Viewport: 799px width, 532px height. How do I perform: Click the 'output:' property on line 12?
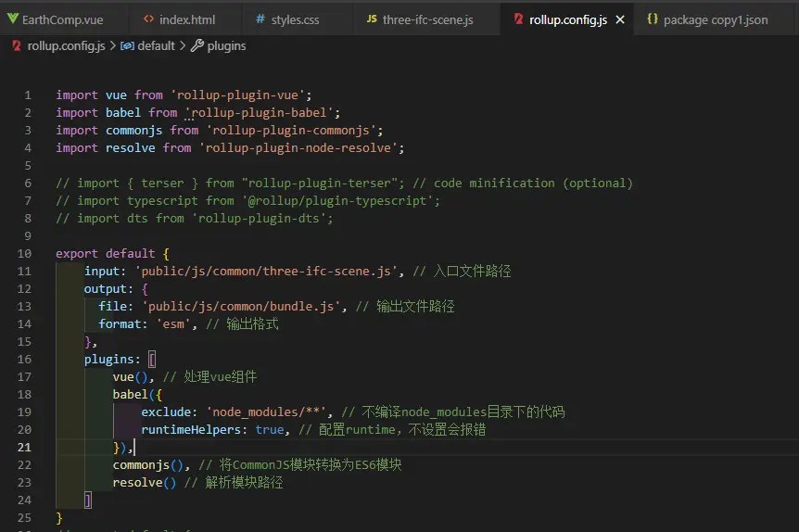click(x=108, y=289)
